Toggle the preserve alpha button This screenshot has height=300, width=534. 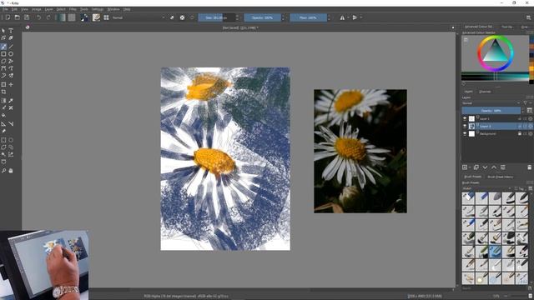[182, 17]
